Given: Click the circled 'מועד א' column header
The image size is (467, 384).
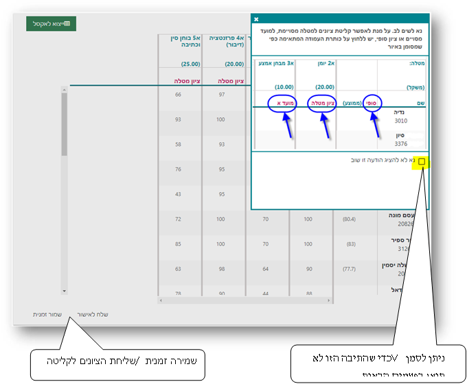Looking at the screenshot, I should coord(274,102).
